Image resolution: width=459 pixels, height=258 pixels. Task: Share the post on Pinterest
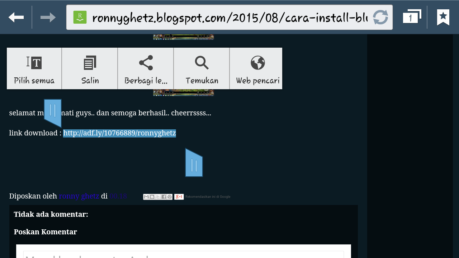(169, 197)
